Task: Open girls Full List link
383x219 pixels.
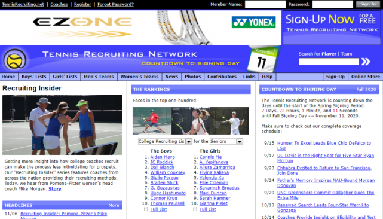Action: point(207,209)
